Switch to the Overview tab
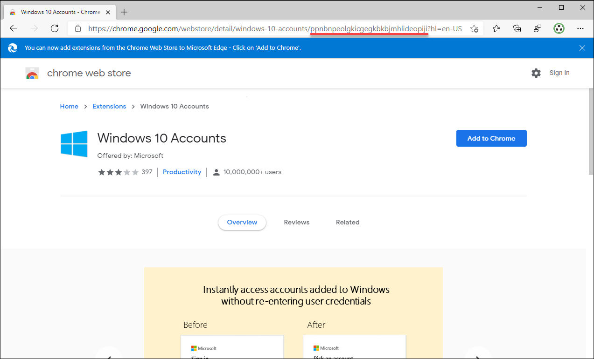This screenshot has width=594, height=359. [x=242, y=222]
